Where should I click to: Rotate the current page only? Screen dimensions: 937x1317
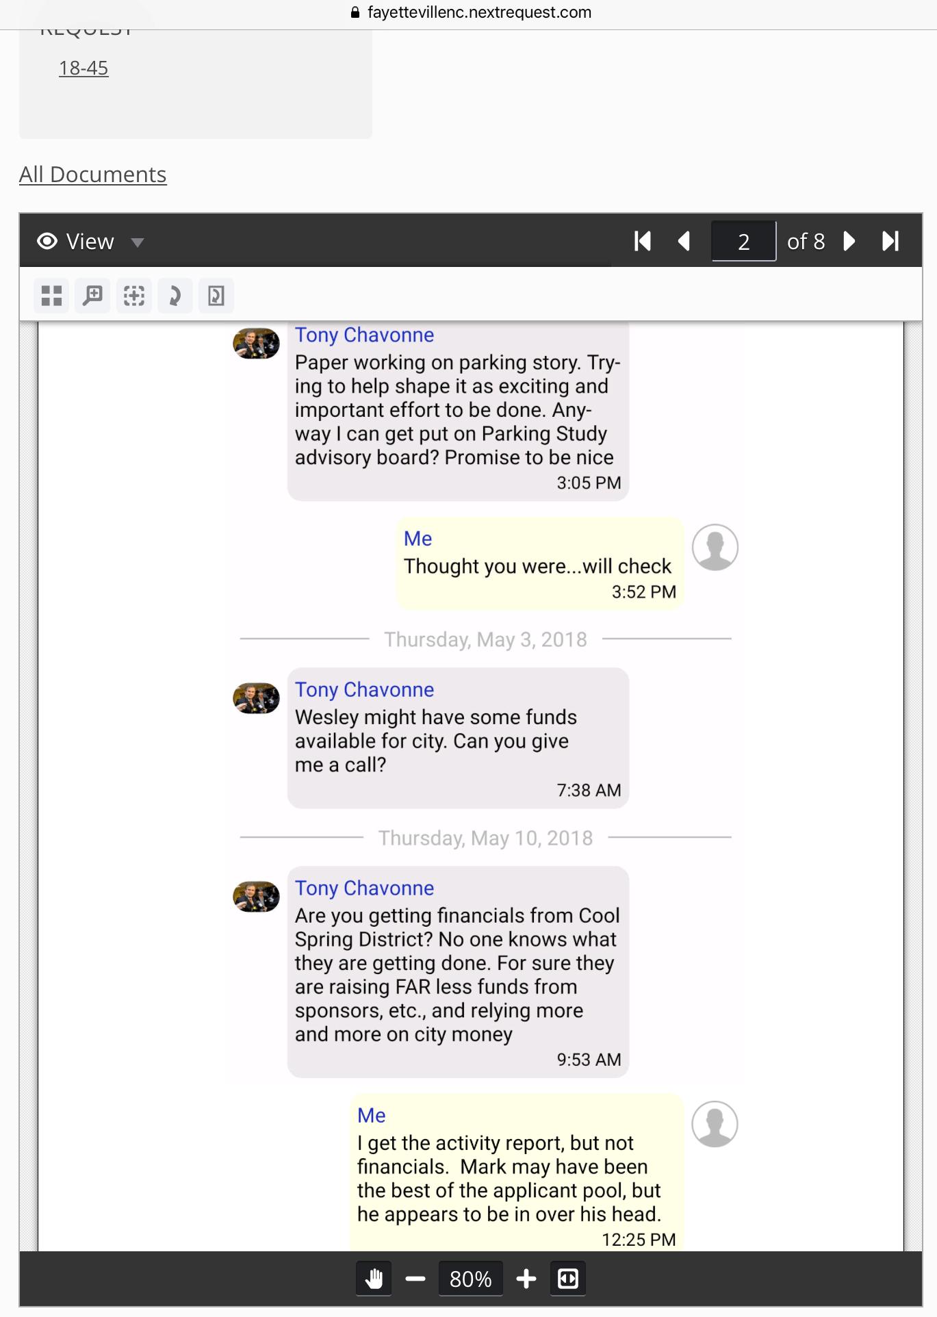[216, 296]
